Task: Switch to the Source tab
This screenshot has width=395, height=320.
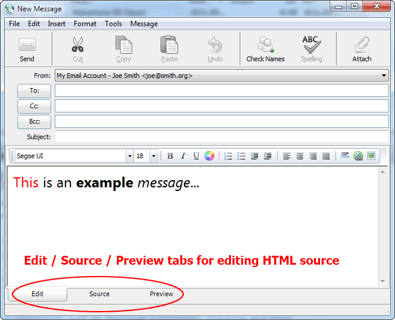Action: 99,294
